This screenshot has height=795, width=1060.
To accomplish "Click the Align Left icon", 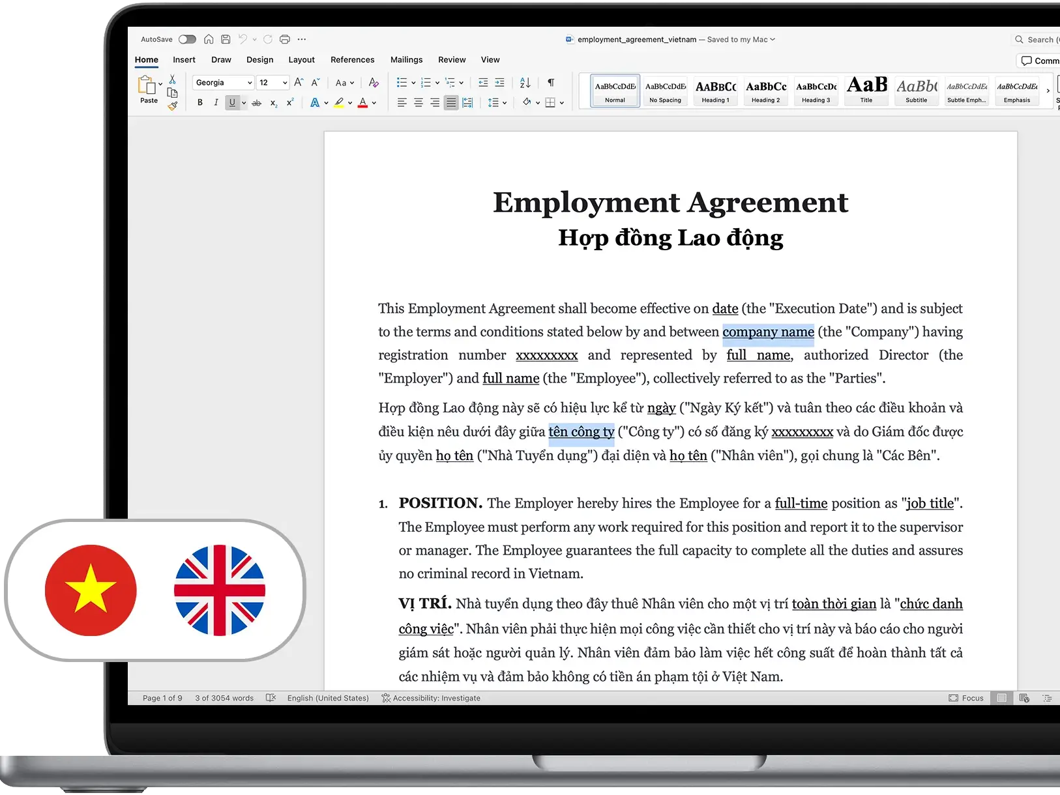I will pyautogui.click(x=402, y=103).
